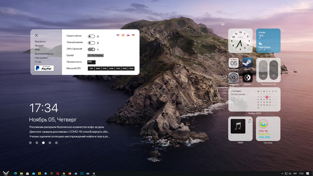Click the Прозрачность field showing 200
Screen dimensions: 313x176
tap(91, 62)
